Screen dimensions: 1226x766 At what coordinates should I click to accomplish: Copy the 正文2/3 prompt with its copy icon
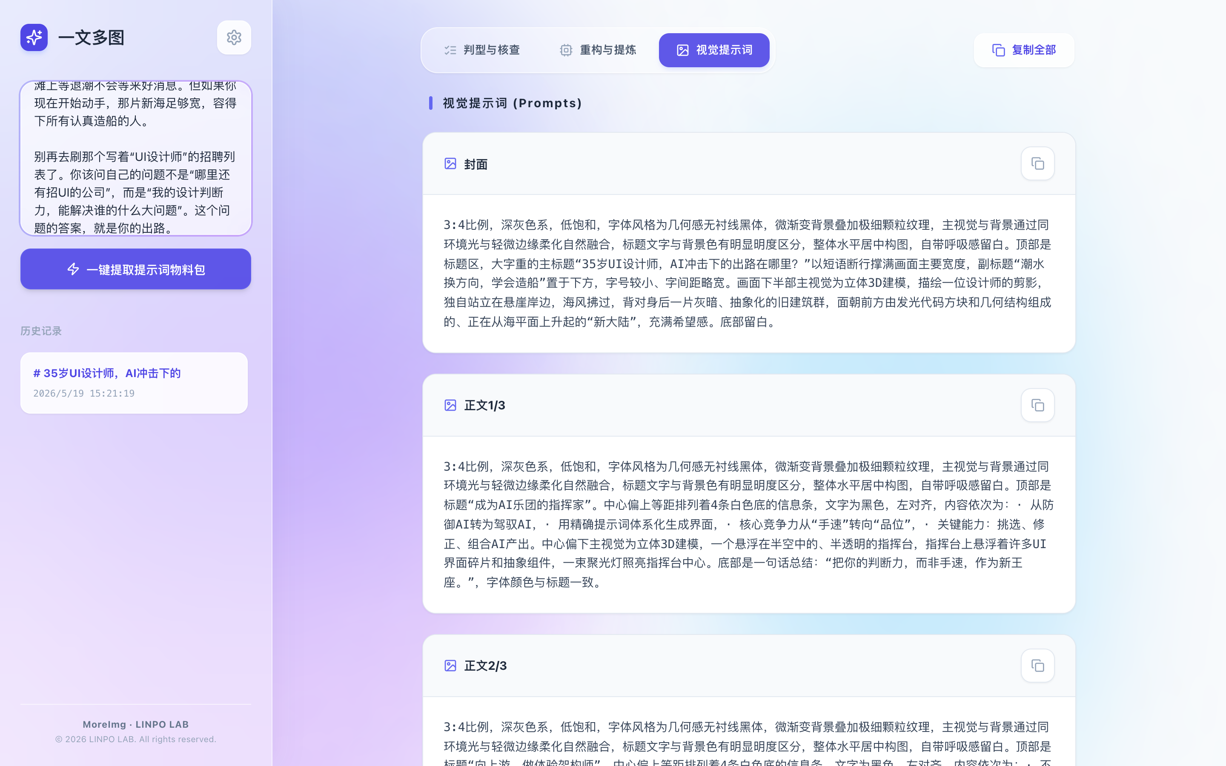[1037, 666]
